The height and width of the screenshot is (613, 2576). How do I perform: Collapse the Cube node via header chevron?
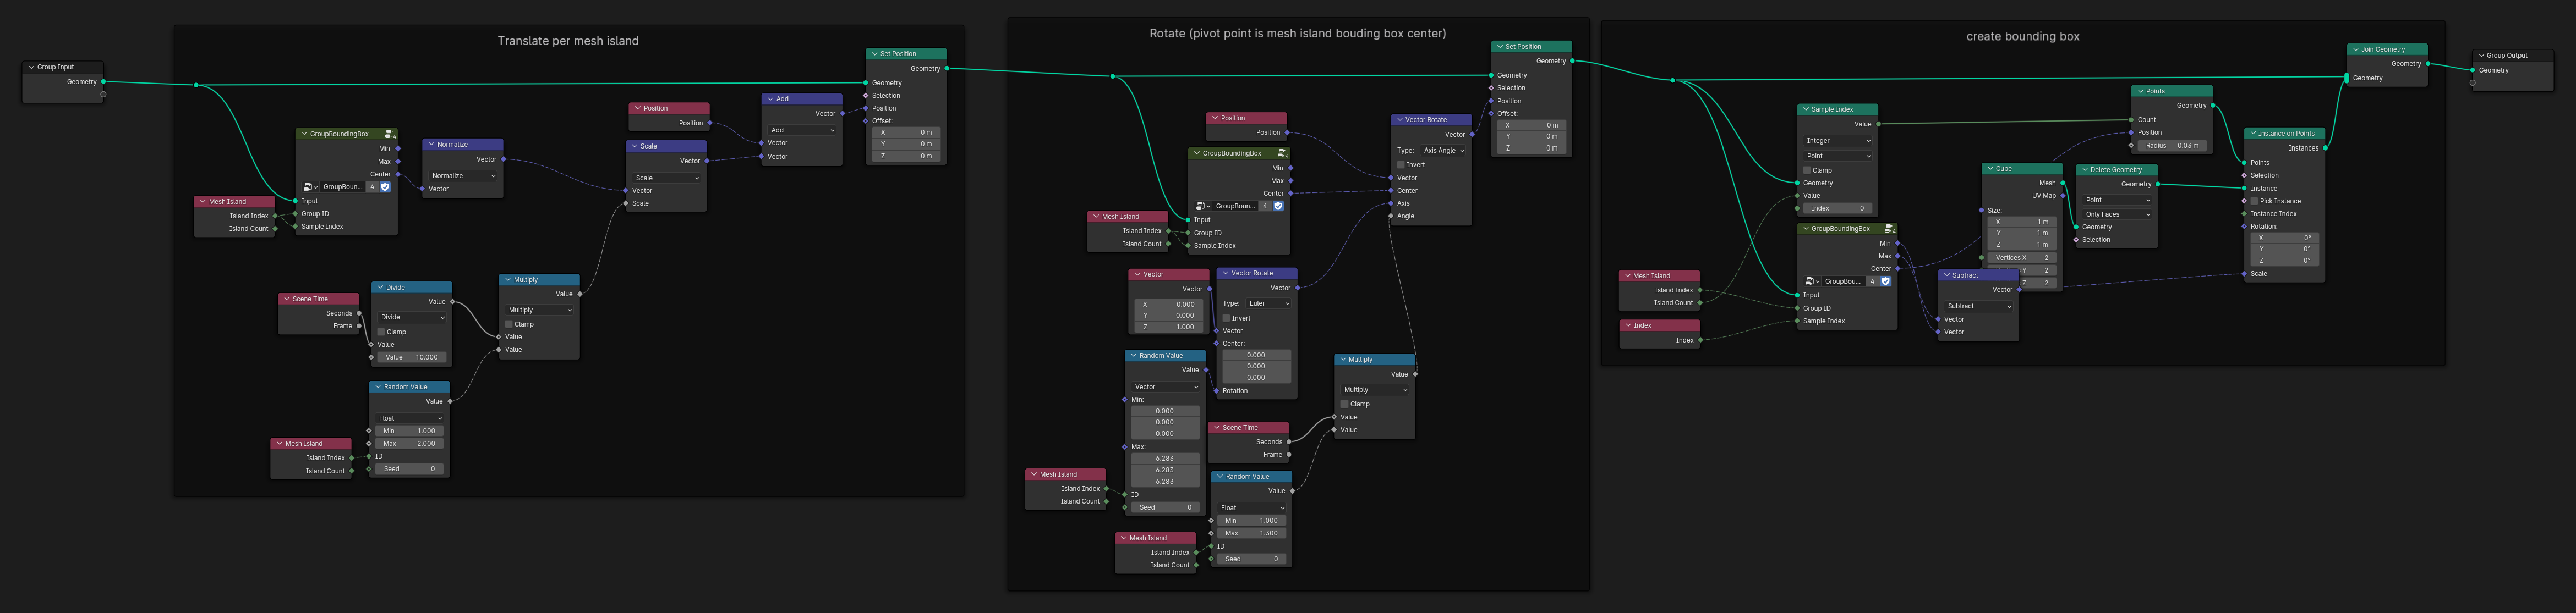tap(1990, 169)
